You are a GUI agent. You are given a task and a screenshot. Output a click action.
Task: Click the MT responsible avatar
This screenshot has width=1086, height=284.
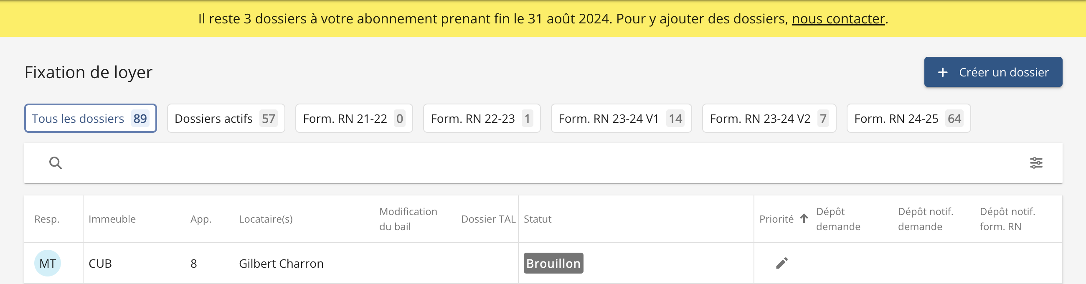coord(48,264)
